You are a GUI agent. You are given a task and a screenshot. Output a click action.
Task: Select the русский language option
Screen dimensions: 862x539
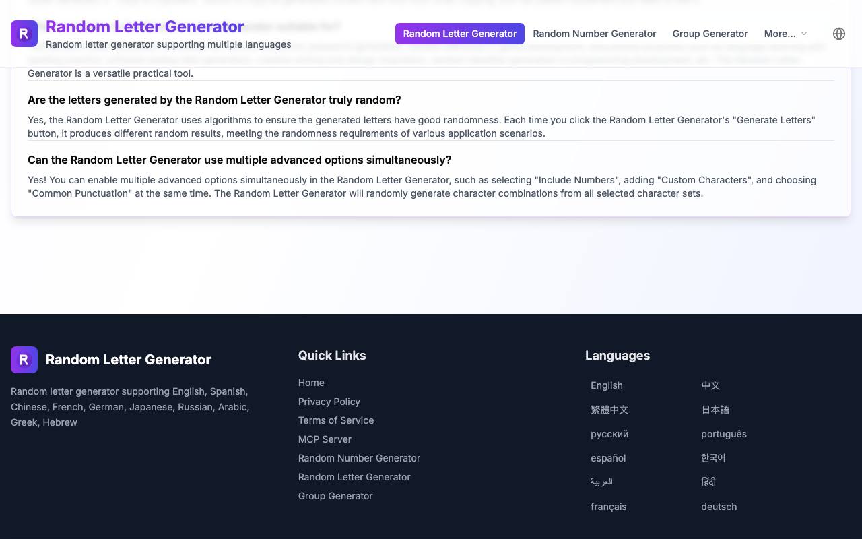609,434
